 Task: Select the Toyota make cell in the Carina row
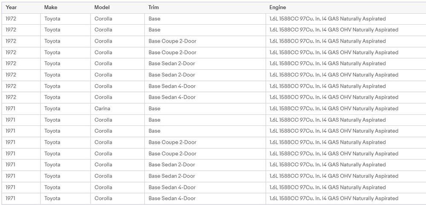coord(66,109)
